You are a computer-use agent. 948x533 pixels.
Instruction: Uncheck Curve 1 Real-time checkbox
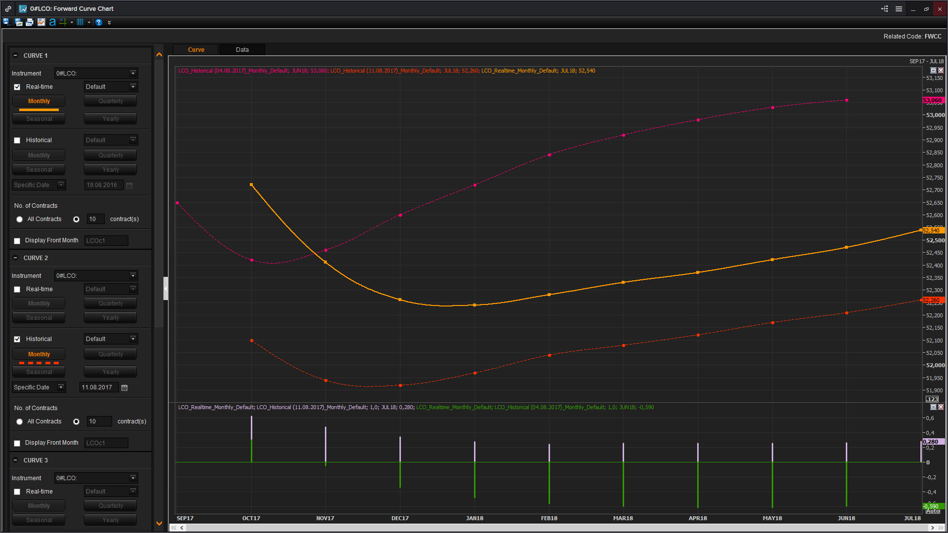(17, 87)
